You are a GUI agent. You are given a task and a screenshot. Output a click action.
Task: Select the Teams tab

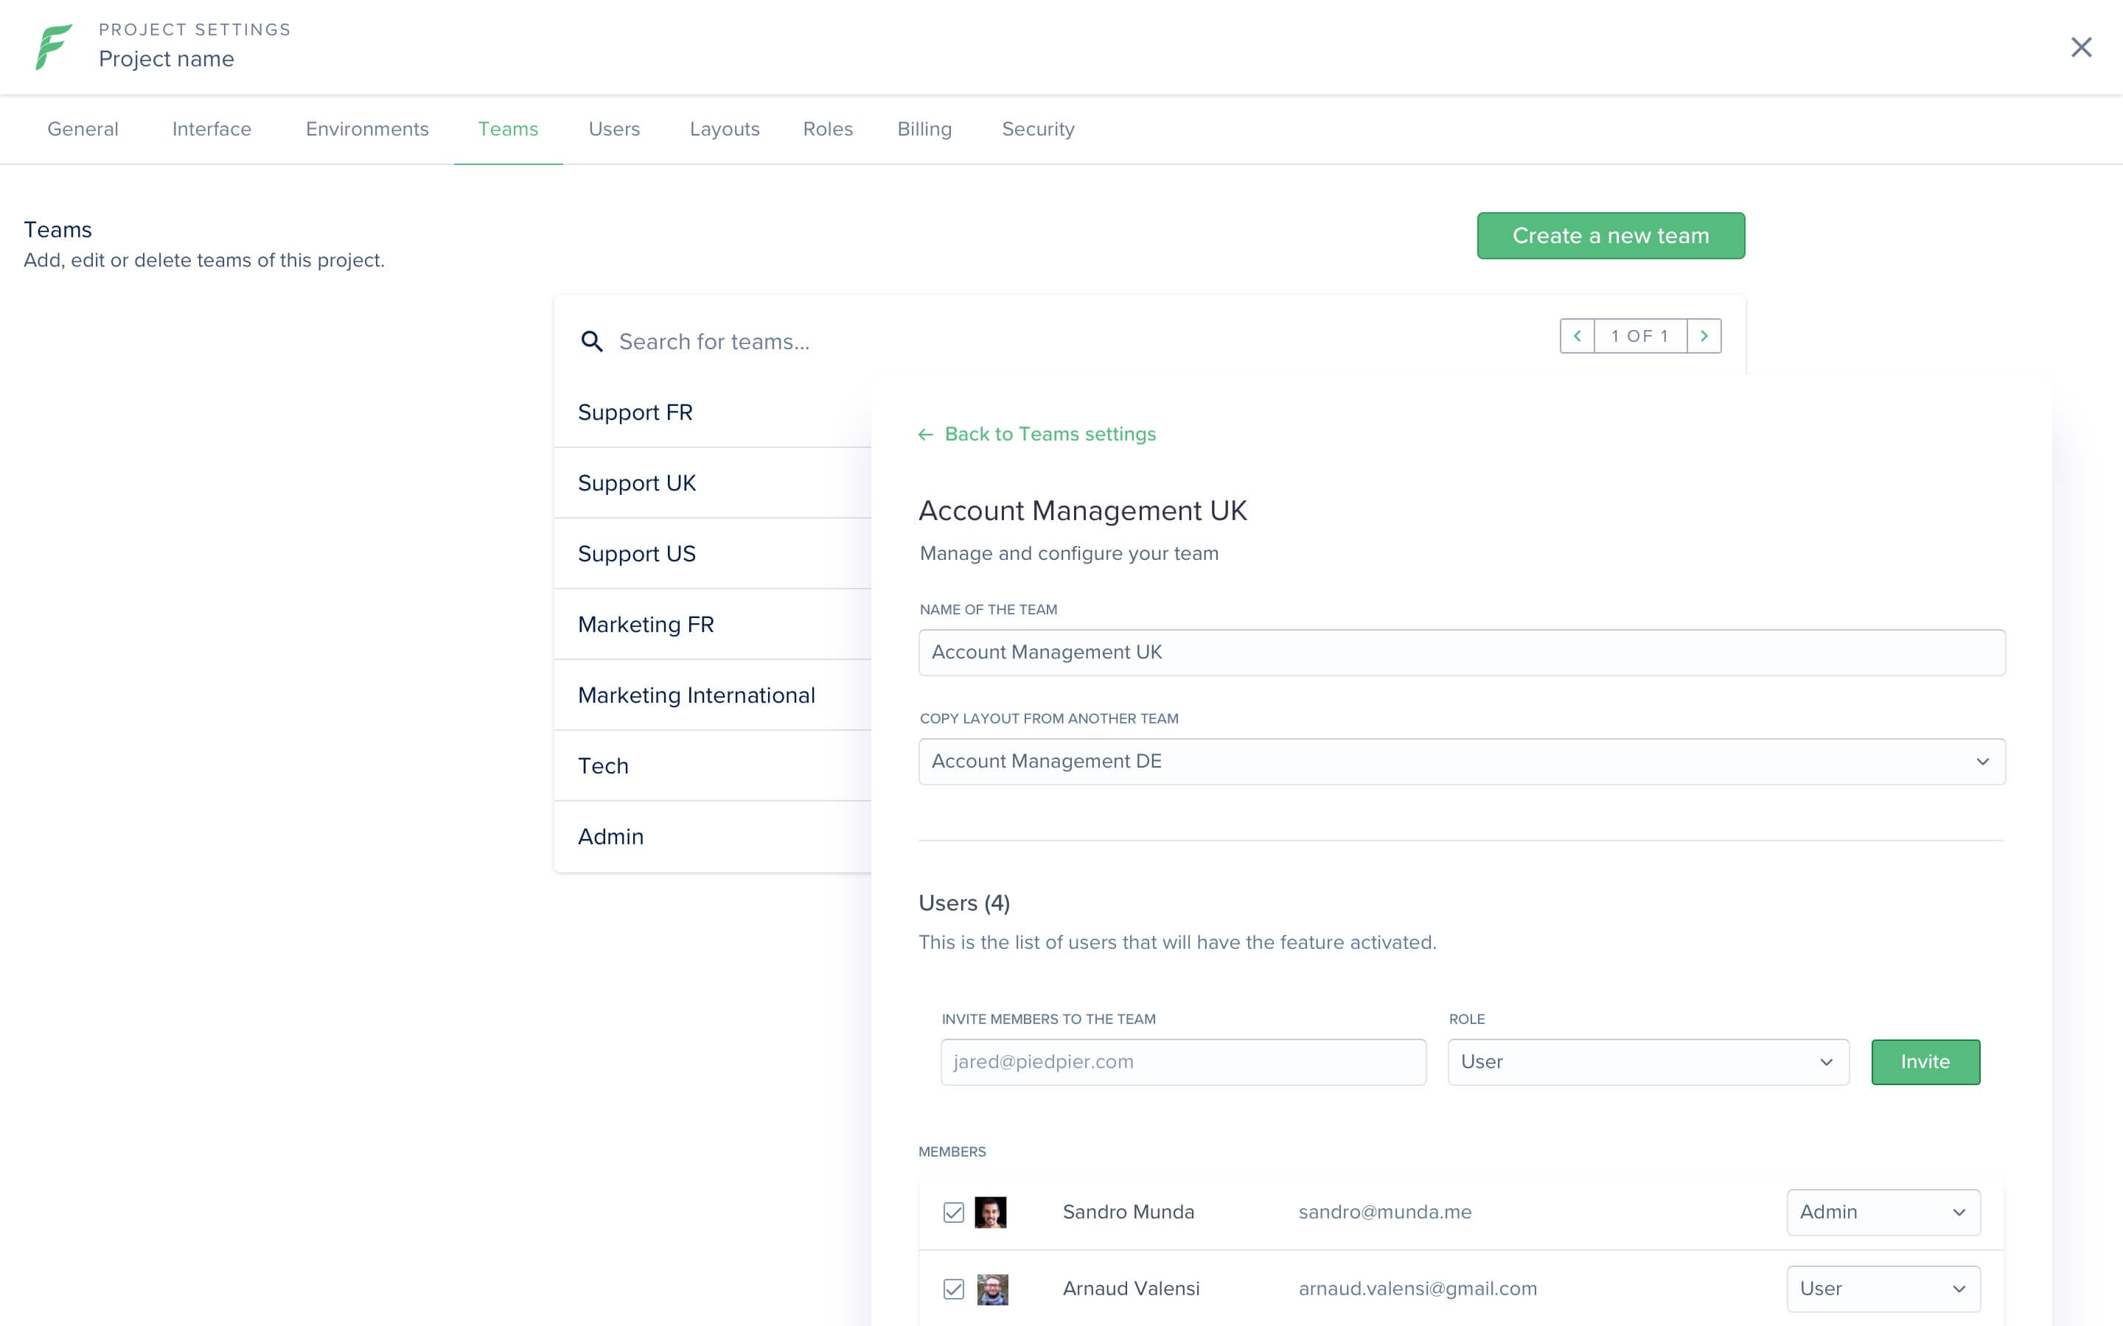tap(509, 128)
